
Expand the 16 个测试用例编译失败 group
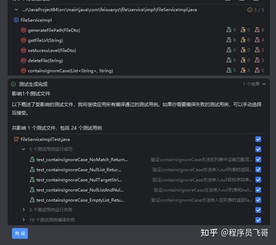click(23, 220)
